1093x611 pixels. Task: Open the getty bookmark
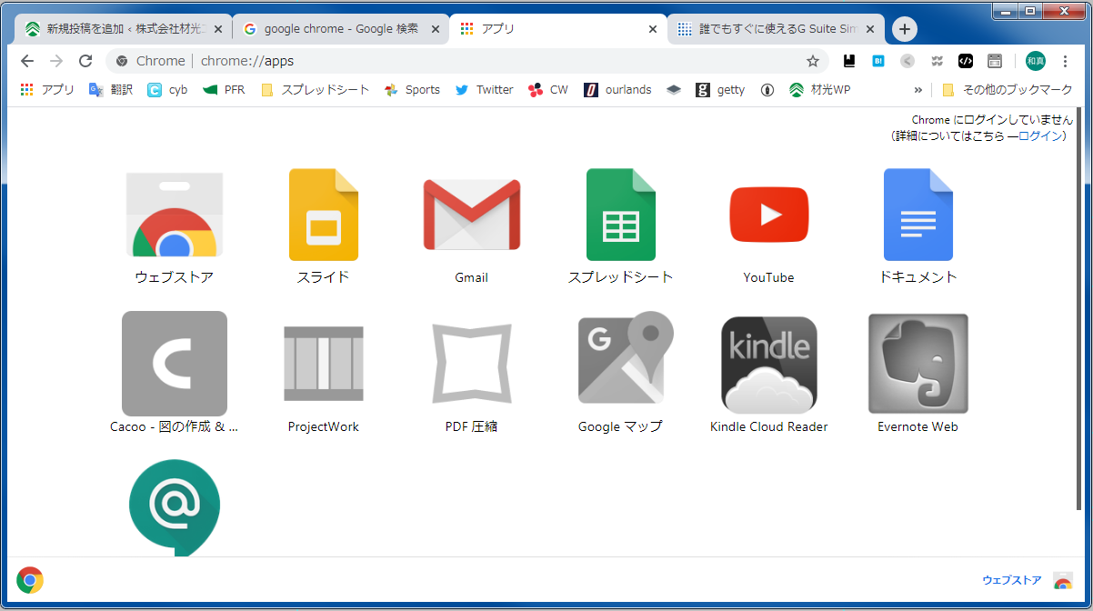[x=720, y=90]
